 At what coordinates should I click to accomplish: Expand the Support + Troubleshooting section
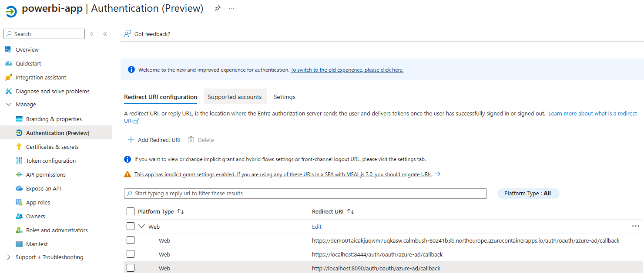(9, 257)
